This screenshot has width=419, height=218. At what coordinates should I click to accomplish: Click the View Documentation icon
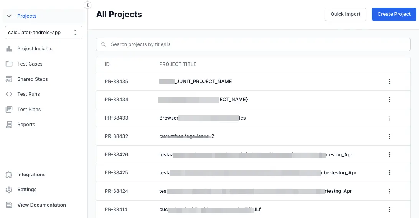click(x=9, y=205)
